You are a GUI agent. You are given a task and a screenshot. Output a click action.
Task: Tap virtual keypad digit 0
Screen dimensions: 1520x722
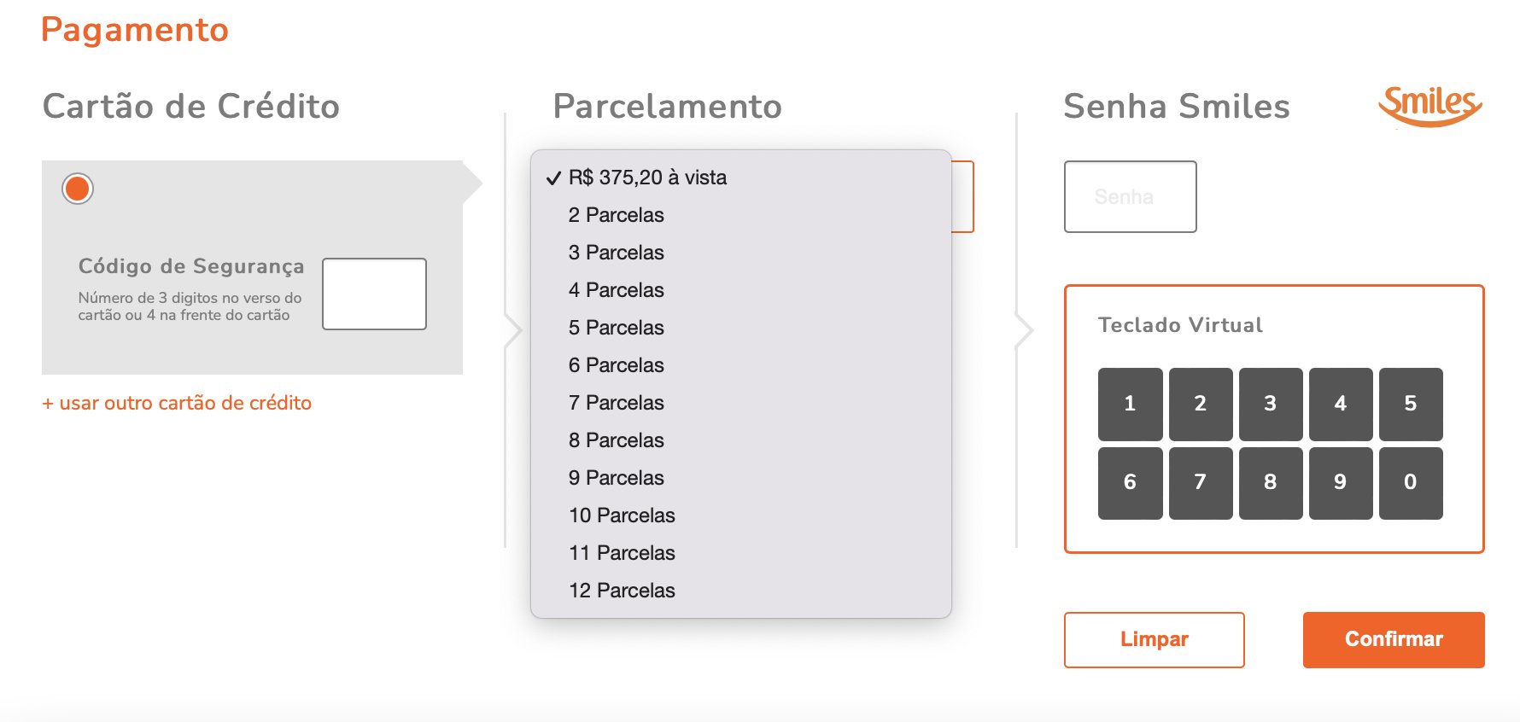point(1411,483)
